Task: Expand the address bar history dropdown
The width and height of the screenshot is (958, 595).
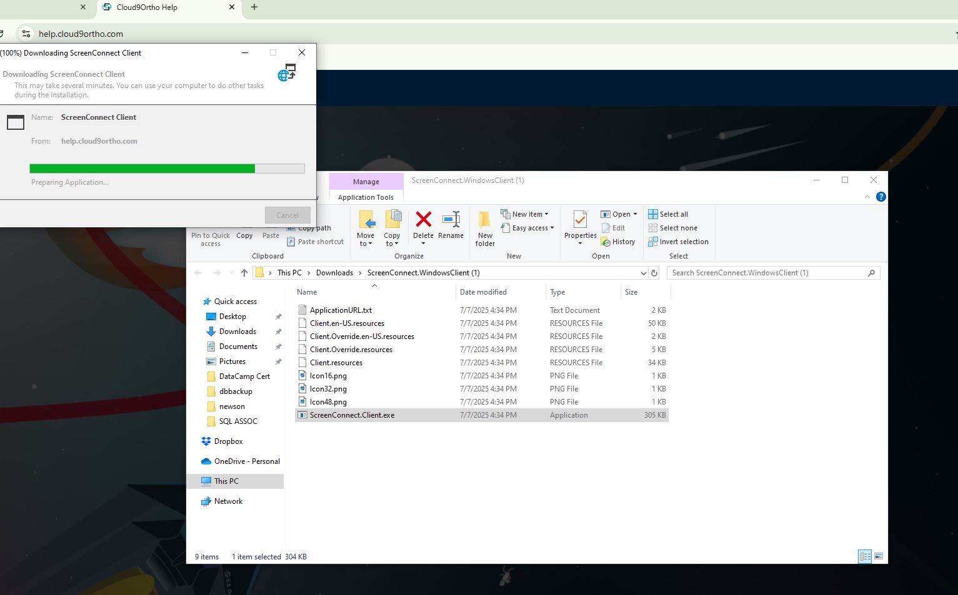Action: tap(643, 273)
